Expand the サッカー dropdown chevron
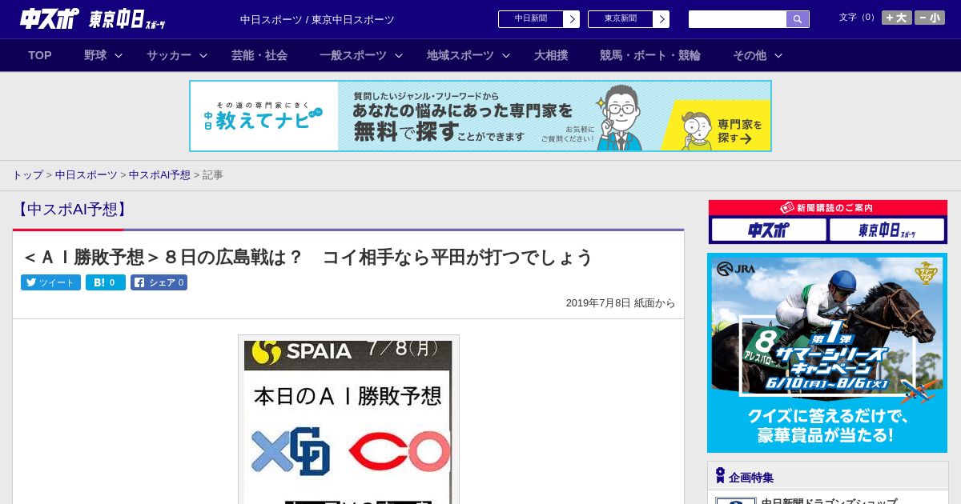Image resolution: width=961 pixels, height=504 pixels. (x=203, y=55)
